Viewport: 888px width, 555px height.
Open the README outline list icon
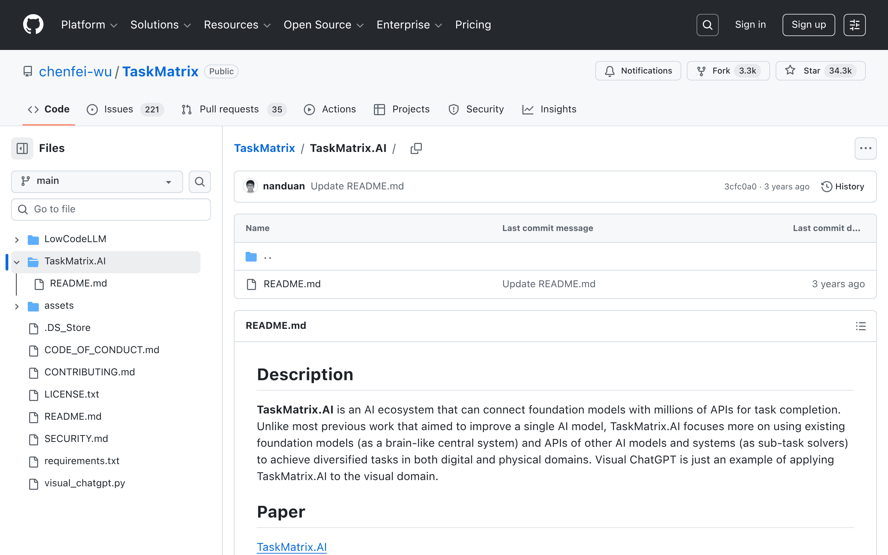tap(861, 326)
